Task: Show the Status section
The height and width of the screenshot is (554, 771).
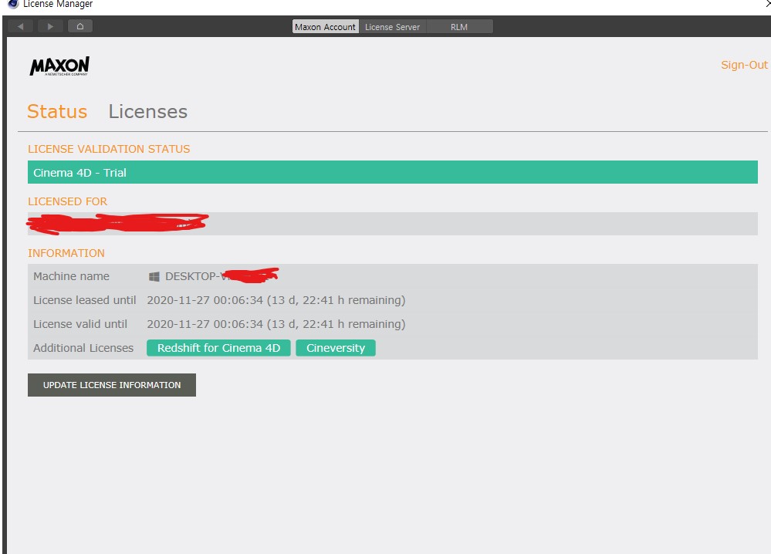Action: point(57,112)
